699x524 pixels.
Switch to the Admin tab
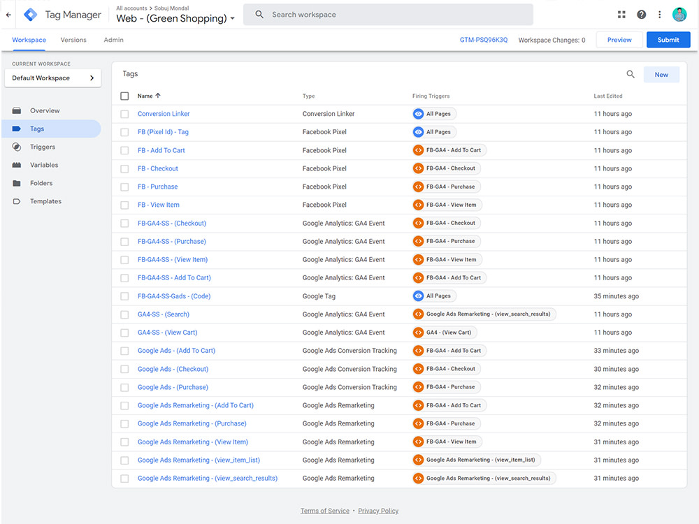click(x=114, y=40)
